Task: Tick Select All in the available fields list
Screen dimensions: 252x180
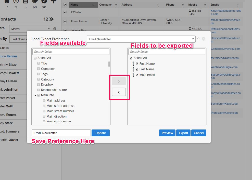Action: 35,58
